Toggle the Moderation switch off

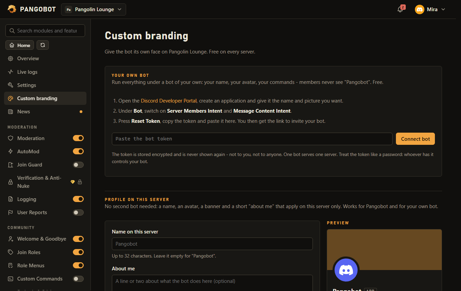(x=78, y=138)
